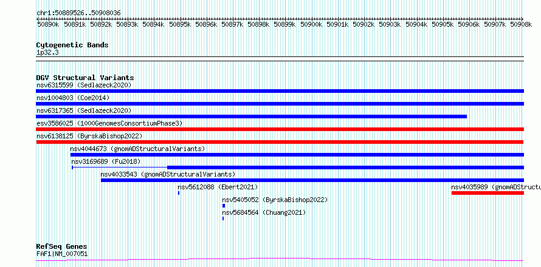Click the 50900k ruler tick label
This screenshot has width=541, height=267.
pos(311,24)
